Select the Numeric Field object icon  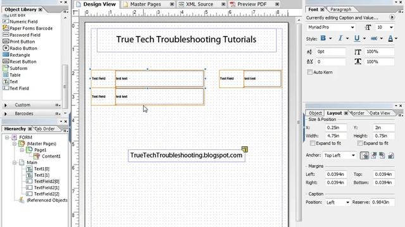pos(6,21)
